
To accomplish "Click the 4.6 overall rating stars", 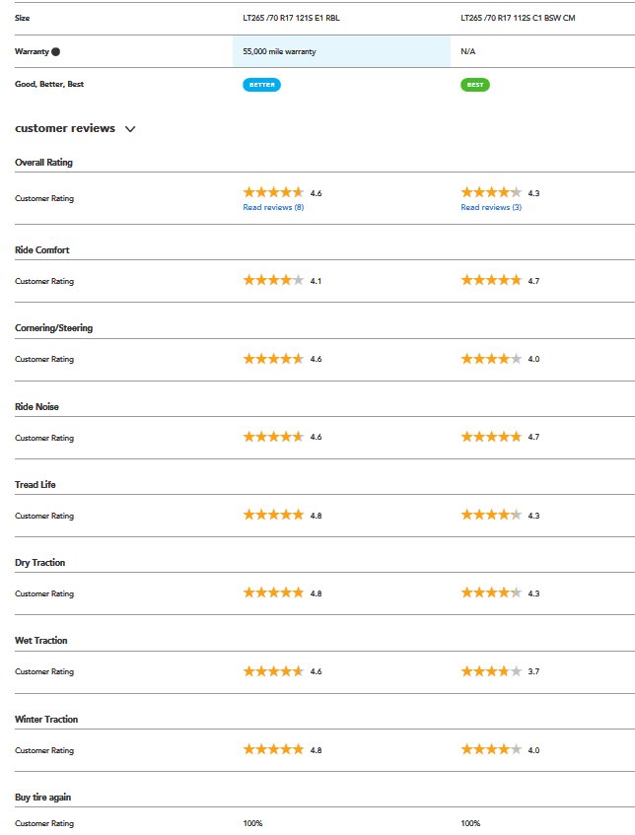I will coord(273,192).
